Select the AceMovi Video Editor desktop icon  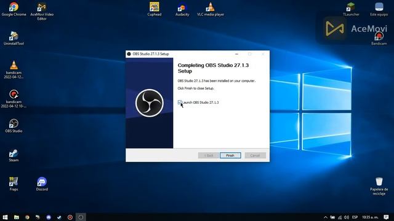pos(42,12)
